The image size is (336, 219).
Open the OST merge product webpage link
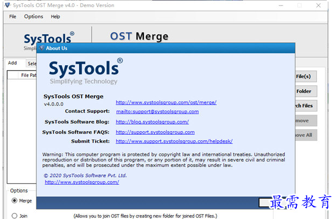(x=166, y=102)
